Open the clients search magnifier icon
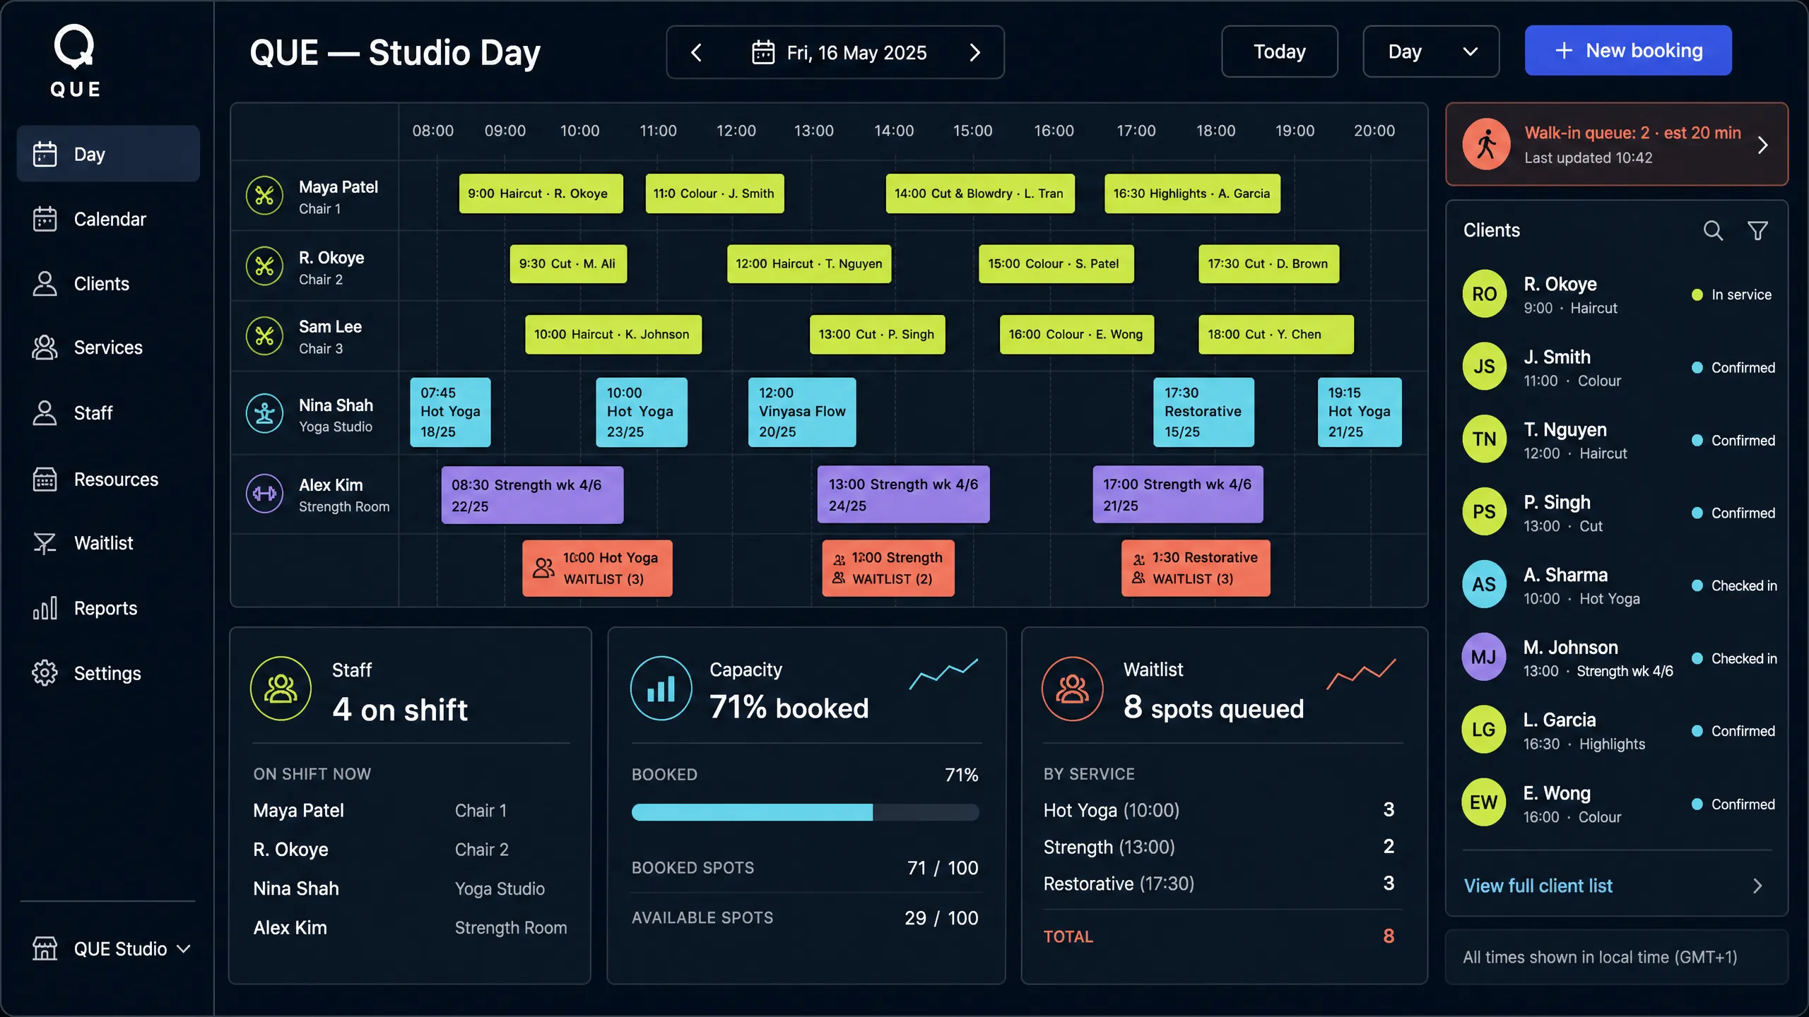Viewport: 1809px width, 1017px height. [x=1713, y=230]
